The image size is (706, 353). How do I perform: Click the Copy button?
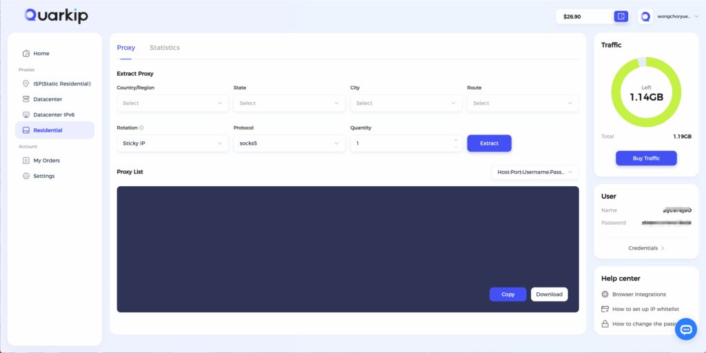click(x=508, y=294)
